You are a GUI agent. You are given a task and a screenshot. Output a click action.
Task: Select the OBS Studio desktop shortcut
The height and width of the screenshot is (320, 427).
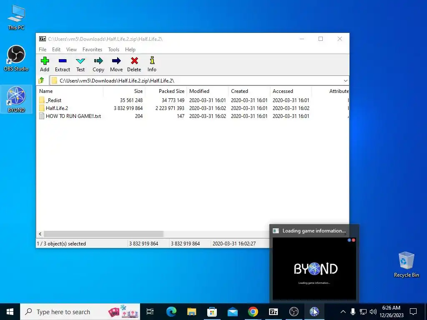pos(16,58)
